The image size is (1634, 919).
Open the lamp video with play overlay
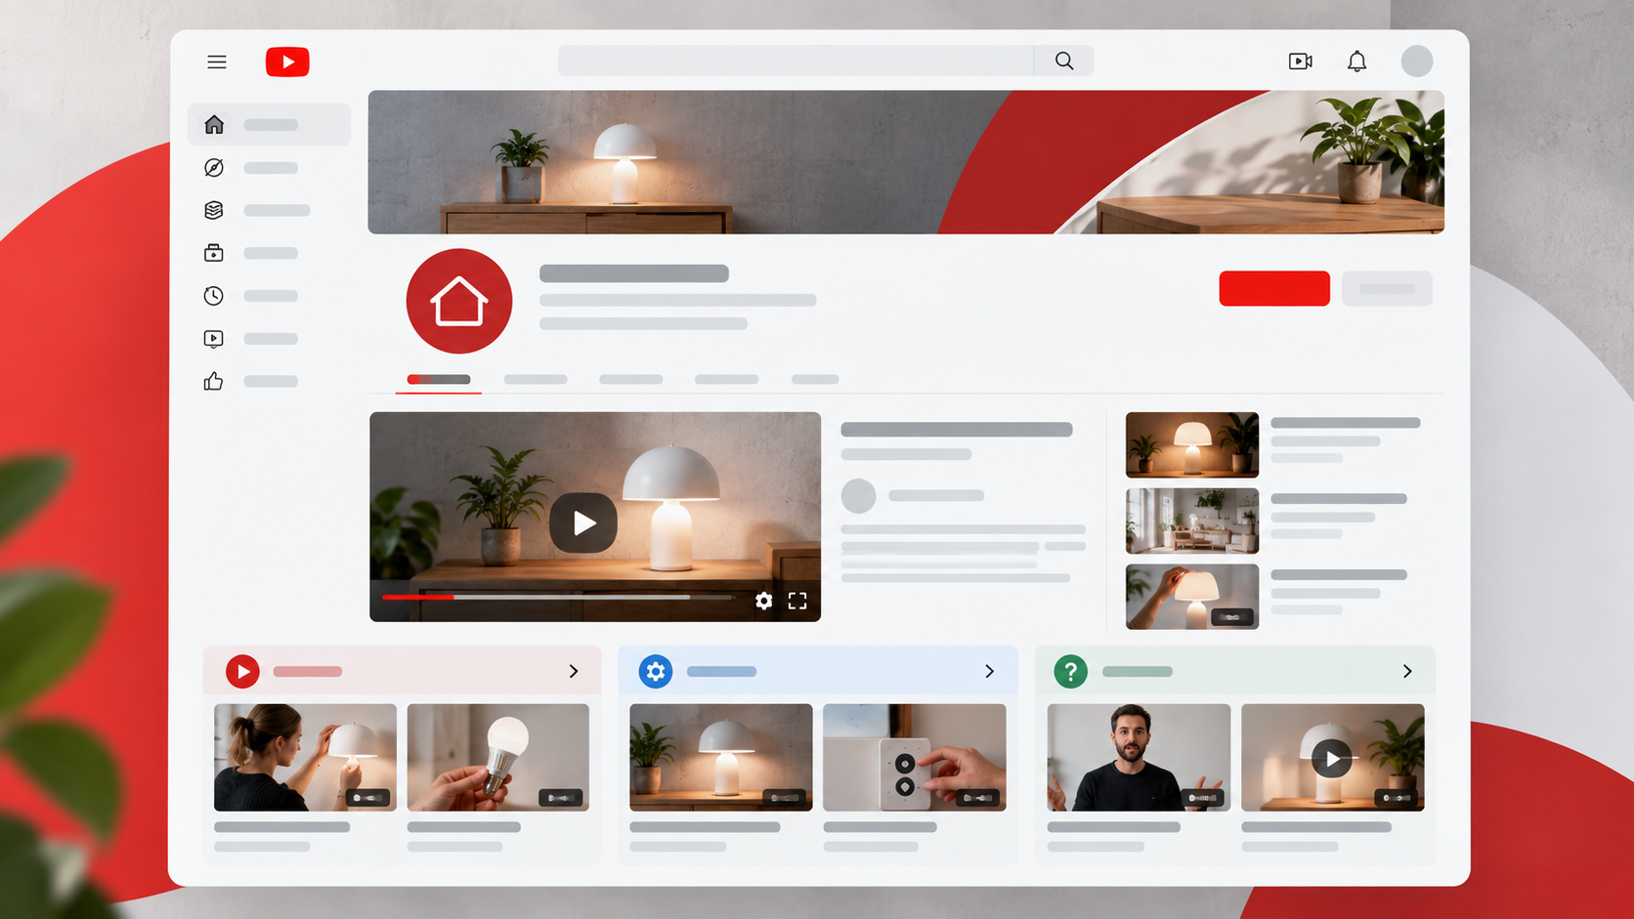[1333, 757]
